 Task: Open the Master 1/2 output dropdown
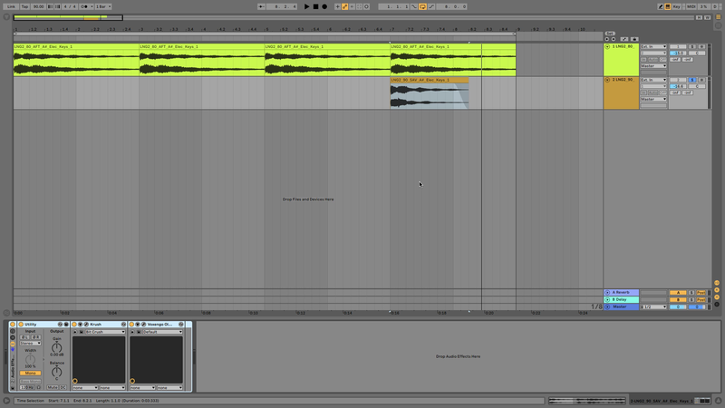coord(653,306)
